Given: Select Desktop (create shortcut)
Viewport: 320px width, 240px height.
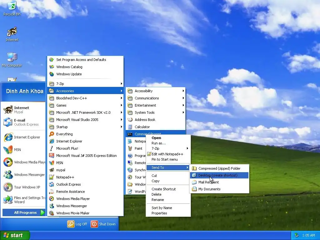Looking at the screenshot, I should pyautogui.click(x=219, y=175).
